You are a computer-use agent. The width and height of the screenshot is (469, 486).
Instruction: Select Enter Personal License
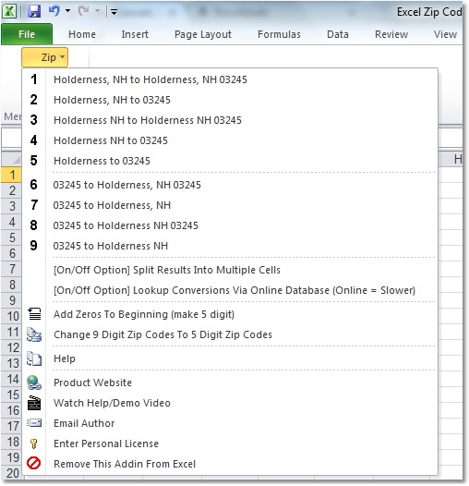click(230, 443)
